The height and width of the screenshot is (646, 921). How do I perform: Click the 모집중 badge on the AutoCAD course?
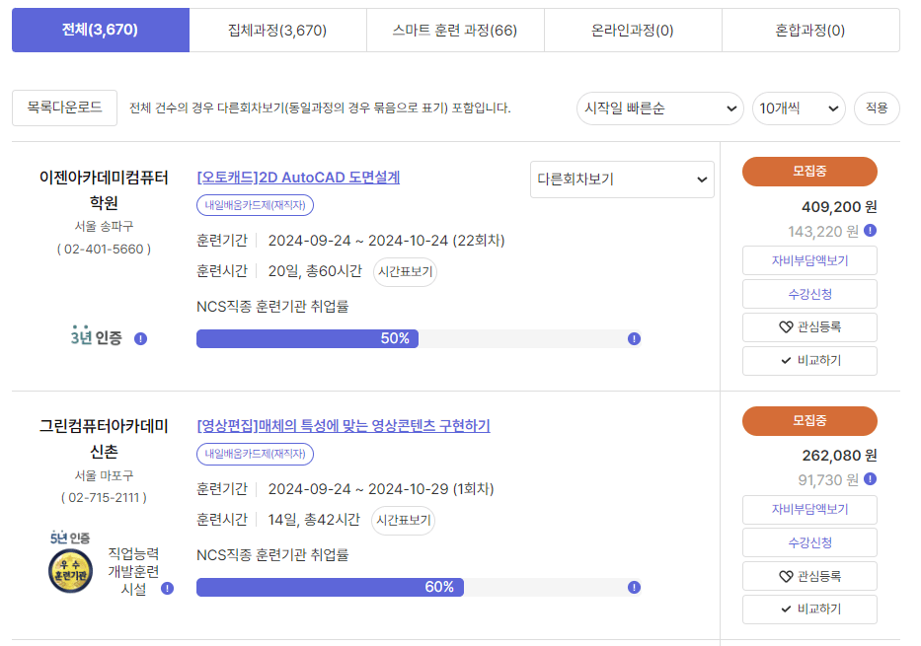click(808, 171)
